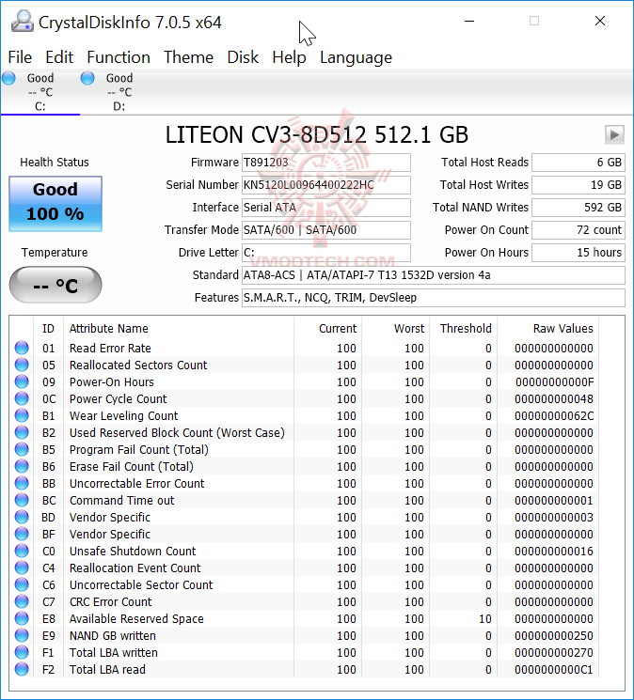Click status orb for BF Vendor Specific
This screenshot has height=700, width=634.
[22, 534]
